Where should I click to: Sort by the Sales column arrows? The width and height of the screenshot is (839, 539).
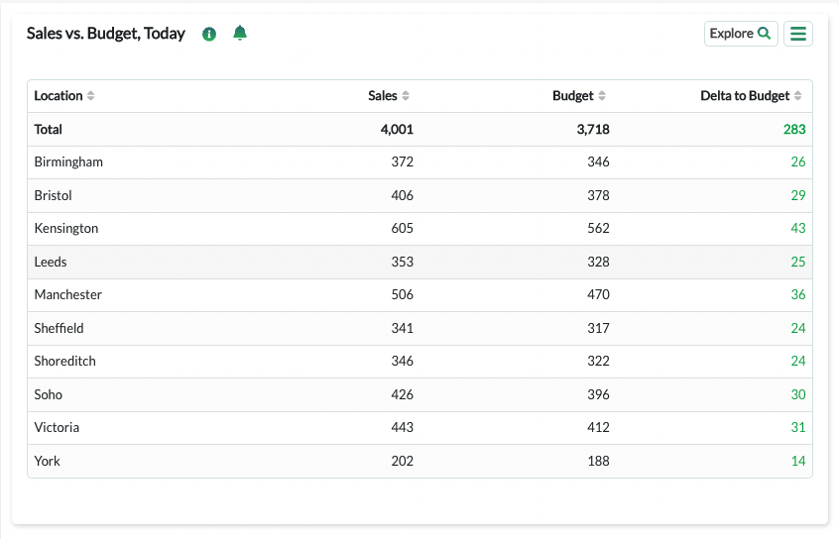pos(406,96)
